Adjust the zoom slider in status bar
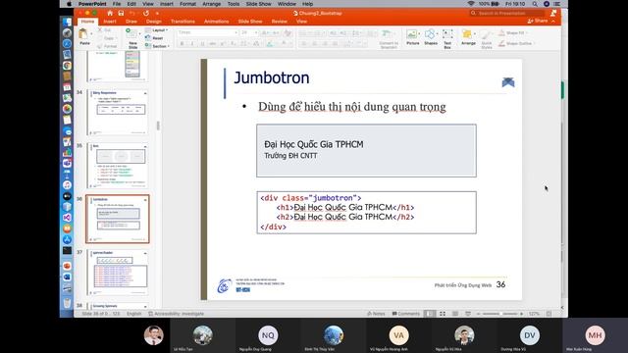This screenshot has height=353, width=628. click(x=499, y=314)
